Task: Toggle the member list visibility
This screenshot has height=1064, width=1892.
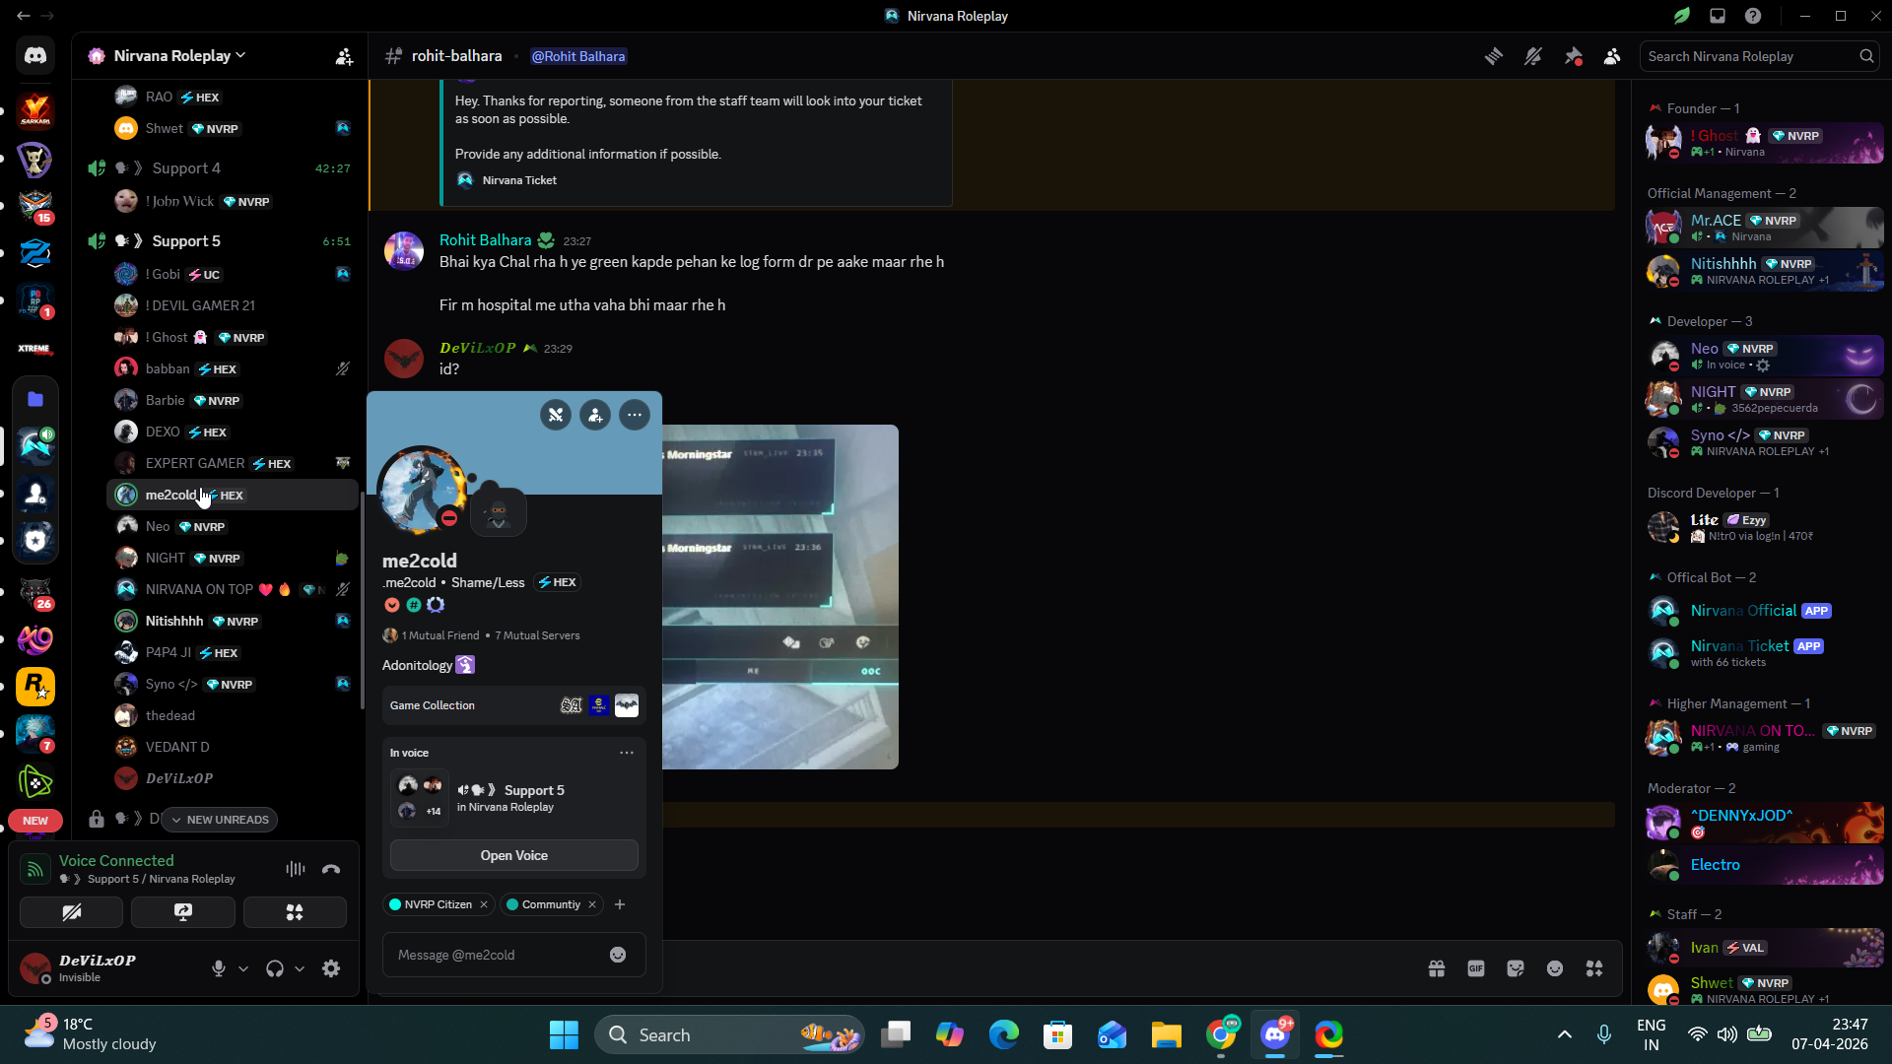Action: (x=1612, y=57)
